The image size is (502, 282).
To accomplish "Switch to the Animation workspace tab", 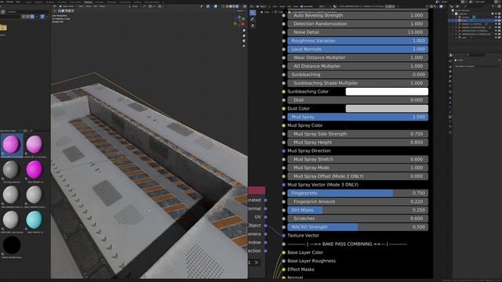I will pyautogui.click(x=99, y=2).
